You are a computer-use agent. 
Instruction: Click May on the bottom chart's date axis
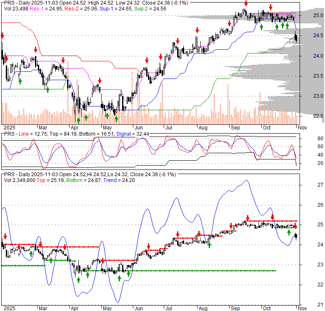[x=107, y=308]
